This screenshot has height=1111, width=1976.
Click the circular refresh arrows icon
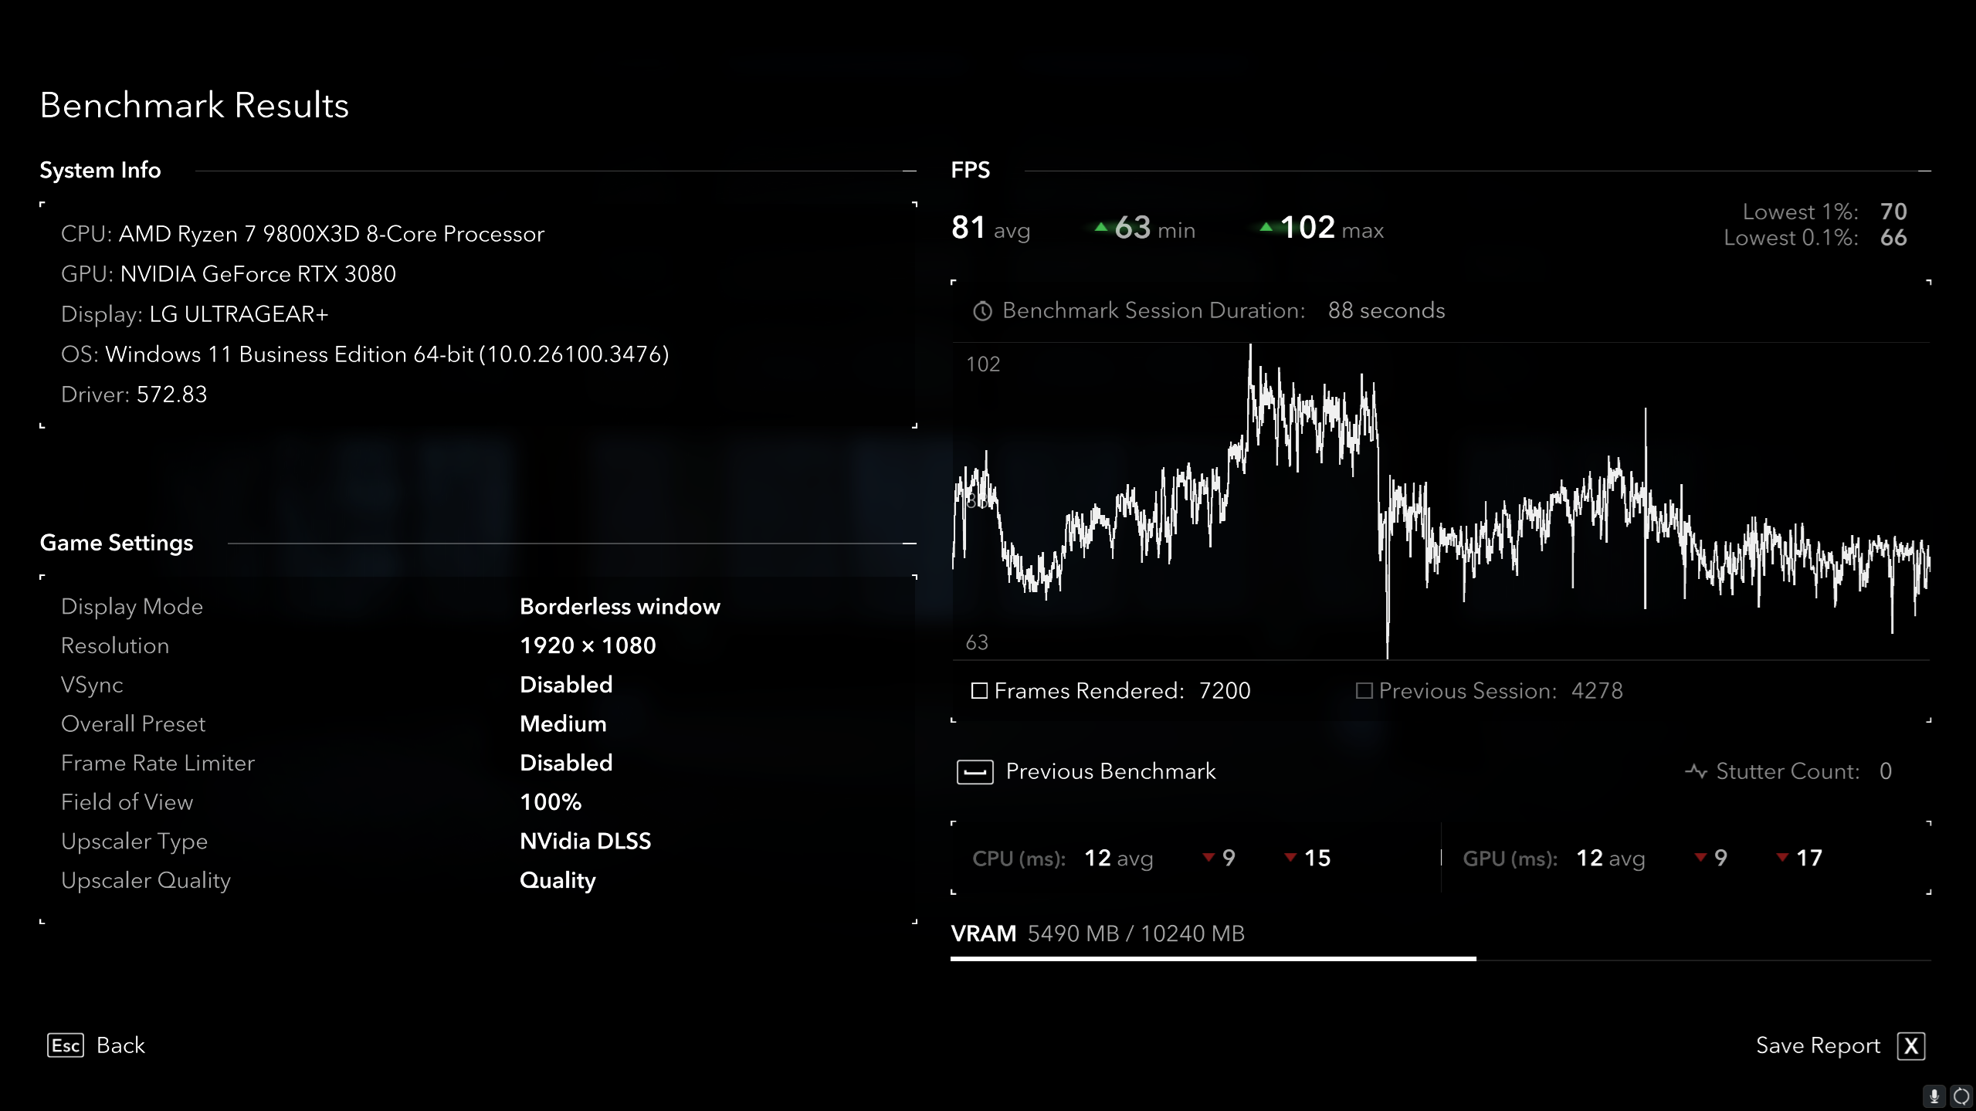[1961, 1096]
